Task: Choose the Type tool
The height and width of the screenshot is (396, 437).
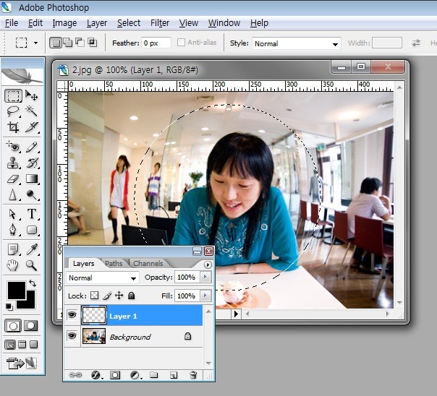Action: [32, 214]
